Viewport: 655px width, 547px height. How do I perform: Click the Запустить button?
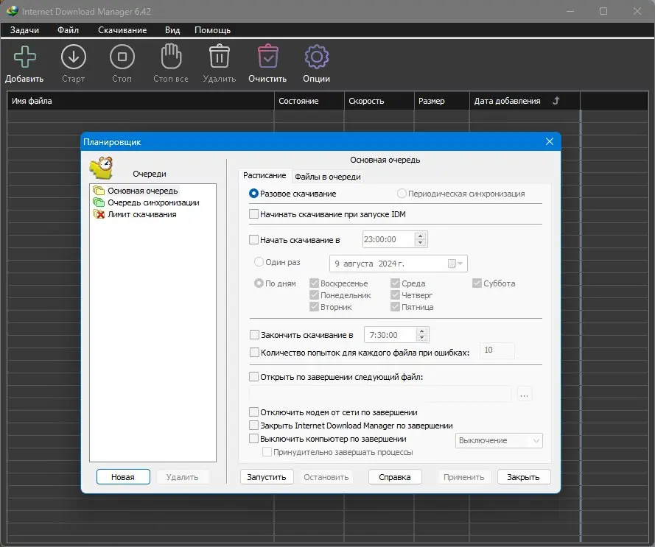267,477
